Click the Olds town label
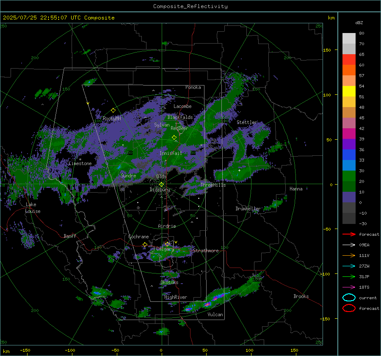The width and height of the screenshot is (381, 356). 161,177
